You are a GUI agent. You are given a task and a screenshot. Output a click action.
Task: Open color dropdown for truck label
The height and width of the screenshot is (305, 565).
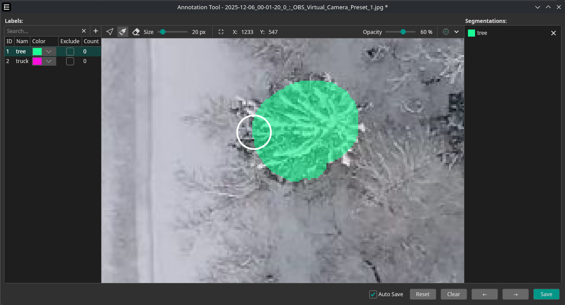[49, 61]
